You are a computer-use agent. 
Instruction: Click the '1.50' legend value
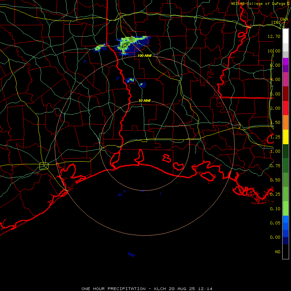(x=275, y=123)
